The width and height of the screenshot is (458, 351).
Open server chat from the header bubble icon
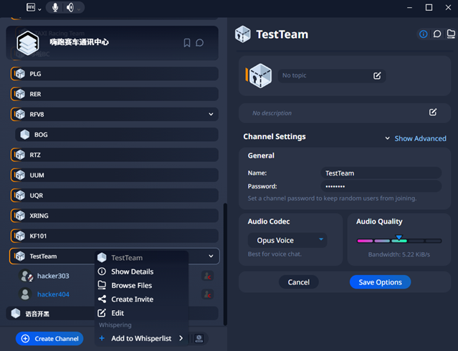click(200, 43)
